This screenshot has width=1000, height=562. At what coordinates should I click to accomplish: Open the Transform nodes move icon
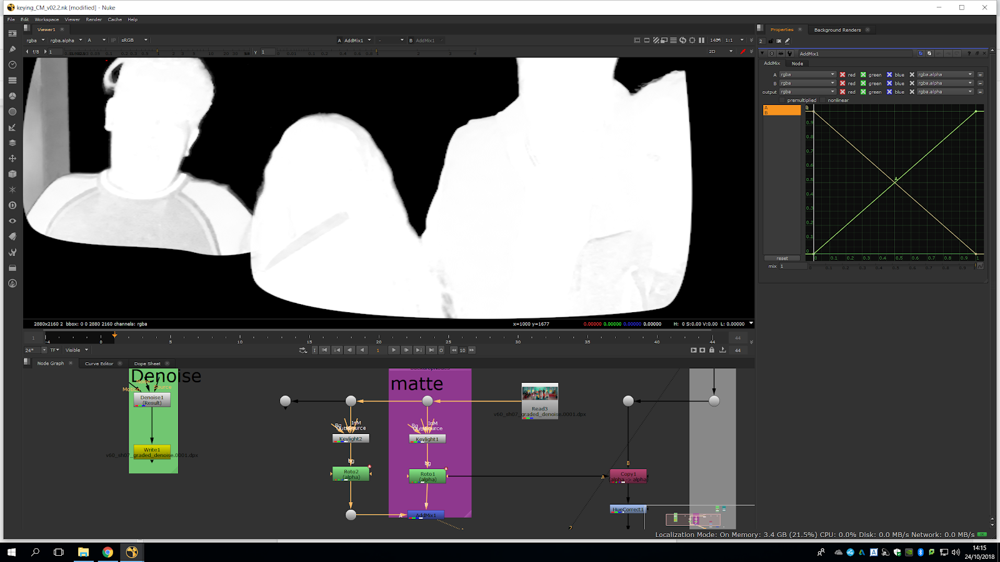pyautogui.click(x=12, y=159)
